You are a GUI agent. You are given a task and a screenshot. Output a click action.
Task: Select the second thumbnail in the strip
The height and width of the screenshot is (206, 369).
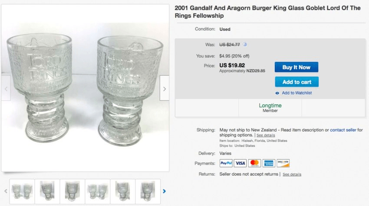click(x=47, y=191)
